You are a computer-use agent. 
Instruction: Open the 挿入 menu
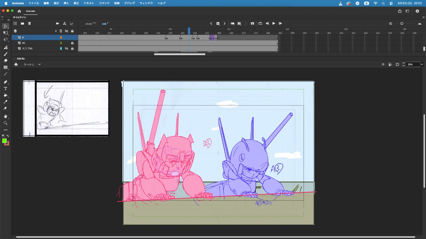tap(66, 3)
